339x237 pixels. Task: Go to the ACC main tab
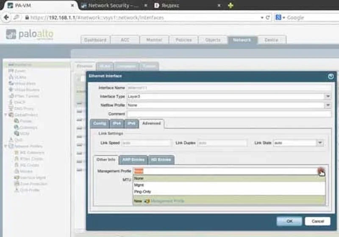[125, 40]
